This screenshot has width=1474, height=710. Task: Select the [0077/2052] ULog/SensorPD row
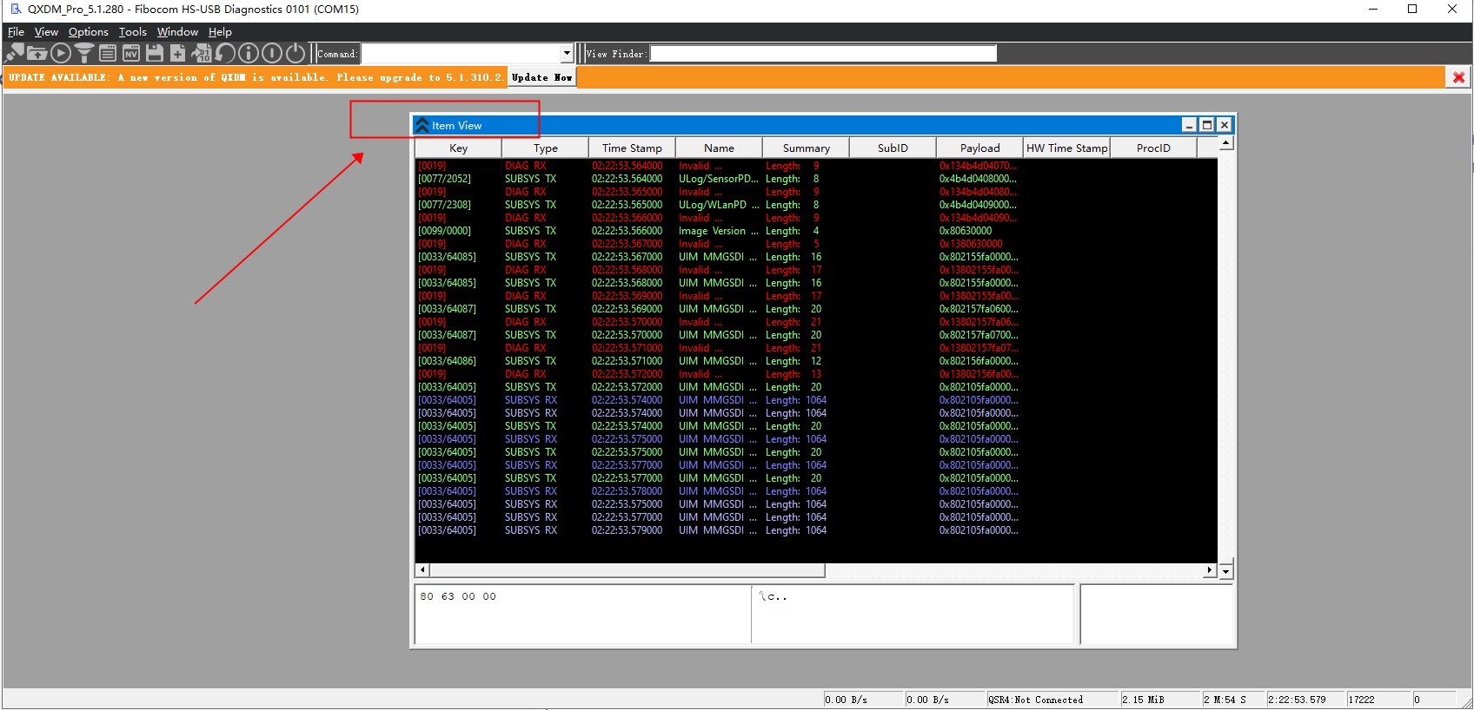(816, 179)
